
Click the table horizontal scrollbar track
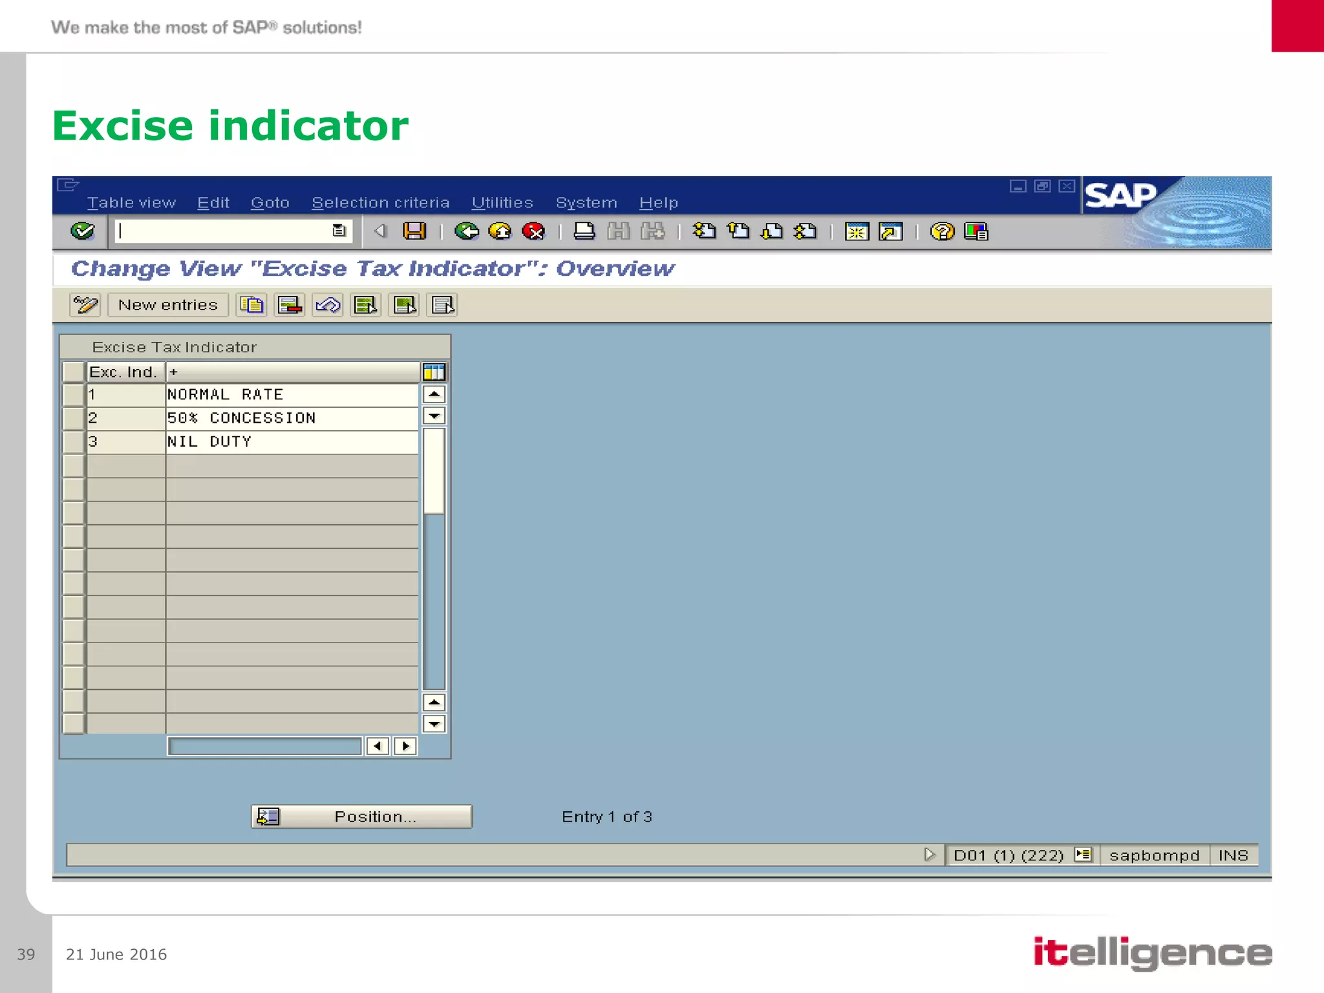click(264, 746)
